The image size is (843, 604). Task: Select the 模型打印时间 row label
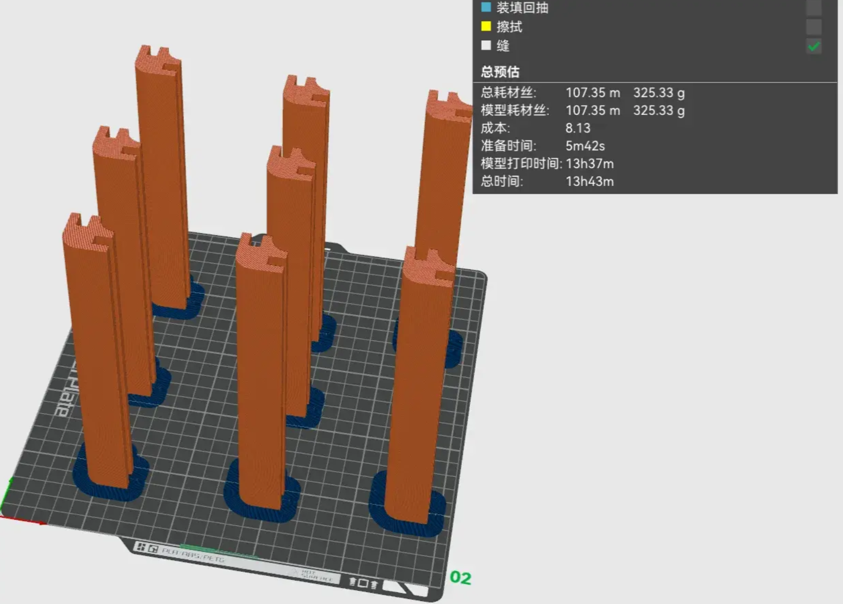[x=521, y=164]
